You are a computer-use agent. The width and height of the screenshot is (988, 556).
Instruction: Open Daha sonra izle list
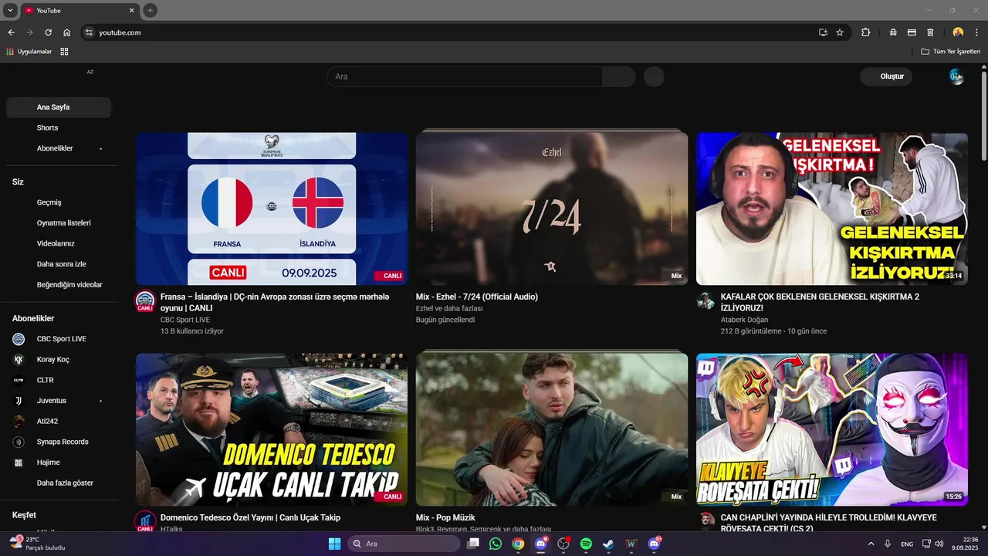click(59, 264)
